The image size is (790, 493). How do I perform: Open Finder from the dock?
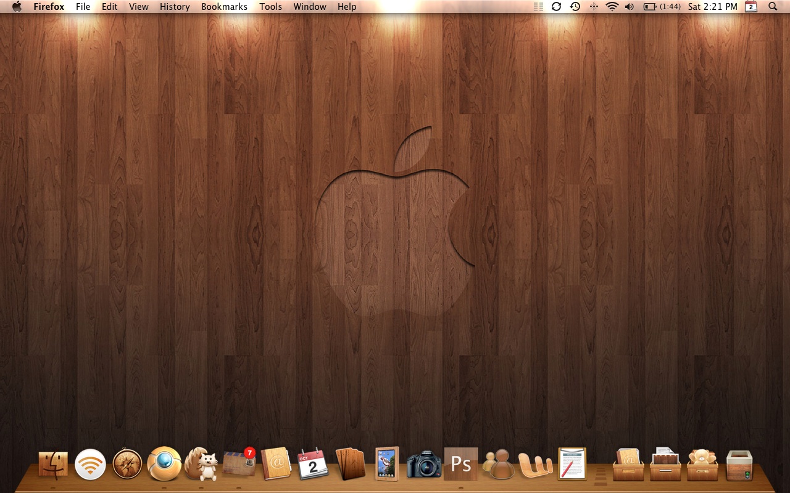pos(54,464)
